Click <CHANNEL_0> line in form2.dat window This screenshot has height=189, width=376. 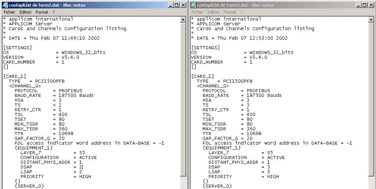tap(25, 86)
